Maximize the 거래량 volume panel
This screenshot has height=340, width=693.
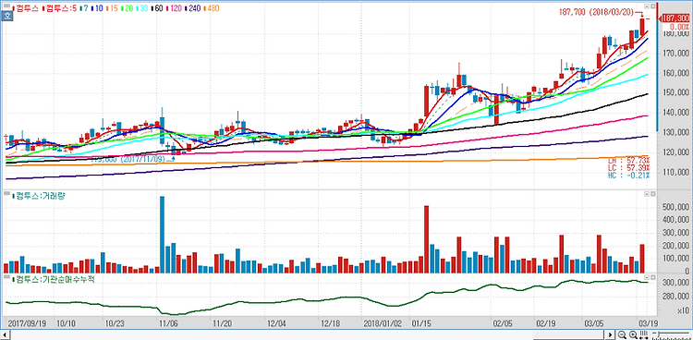646,194
